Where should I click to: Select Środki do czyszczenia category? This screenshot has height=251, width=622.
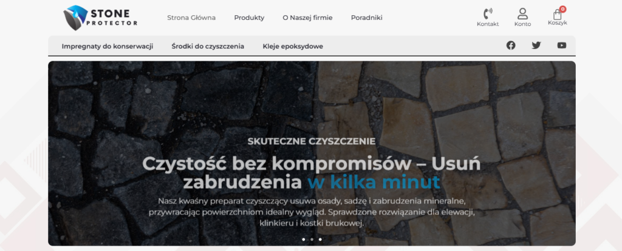point(208,46)
